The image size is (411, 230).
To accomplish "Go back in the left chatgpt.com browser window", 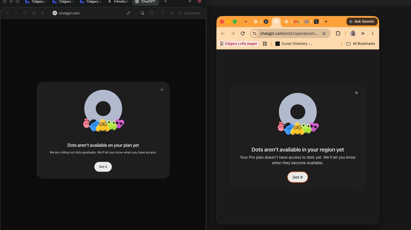I will click(7, 13).
